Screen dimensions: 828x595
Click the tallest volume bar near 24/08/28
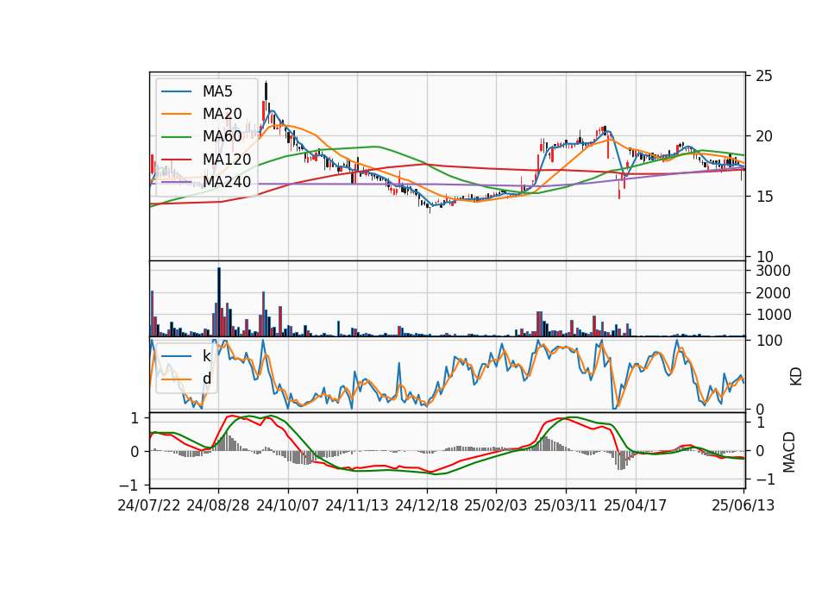pos(219,302)
